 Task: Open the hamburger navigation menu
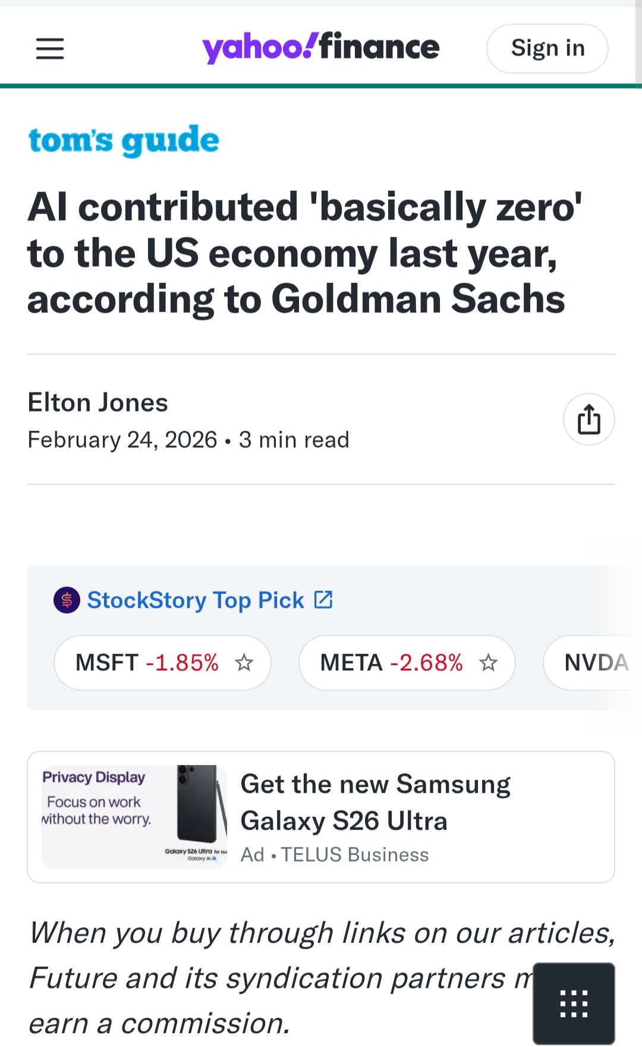pos(50,48)
